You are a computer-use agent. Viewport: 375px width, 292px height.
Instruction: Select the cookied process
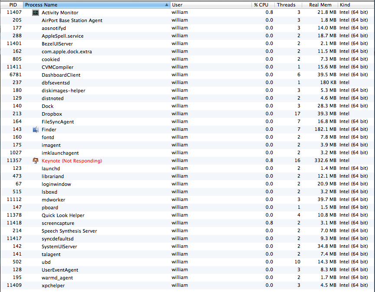click(x=51, y=59)
